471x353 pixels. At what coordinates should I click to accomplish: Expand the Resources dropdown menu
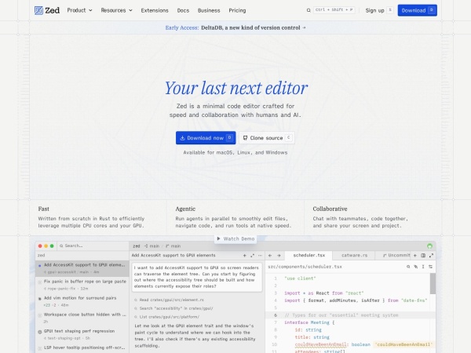click(116, 10)
